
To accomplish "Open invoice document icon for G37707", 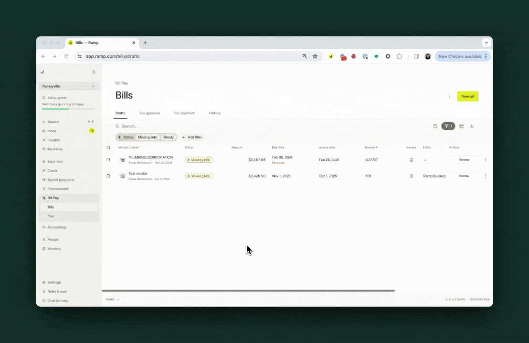I will [x=411, y=160].
